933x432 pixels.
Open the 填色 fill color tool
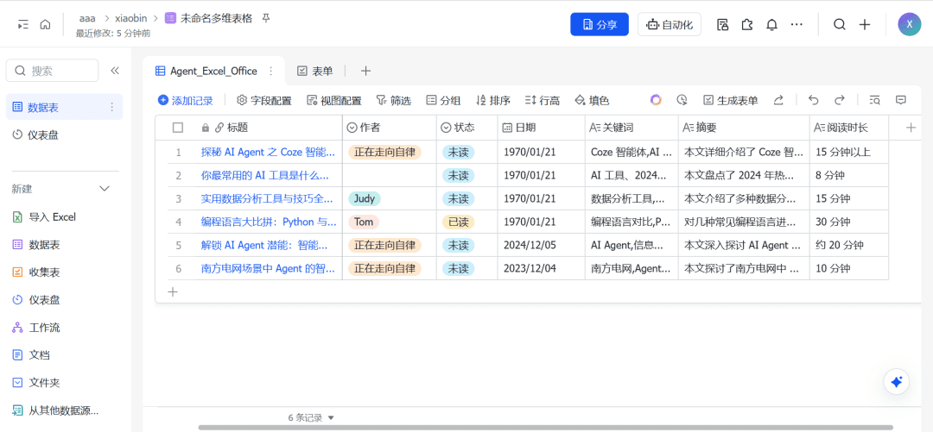click(x=592, y=100)
